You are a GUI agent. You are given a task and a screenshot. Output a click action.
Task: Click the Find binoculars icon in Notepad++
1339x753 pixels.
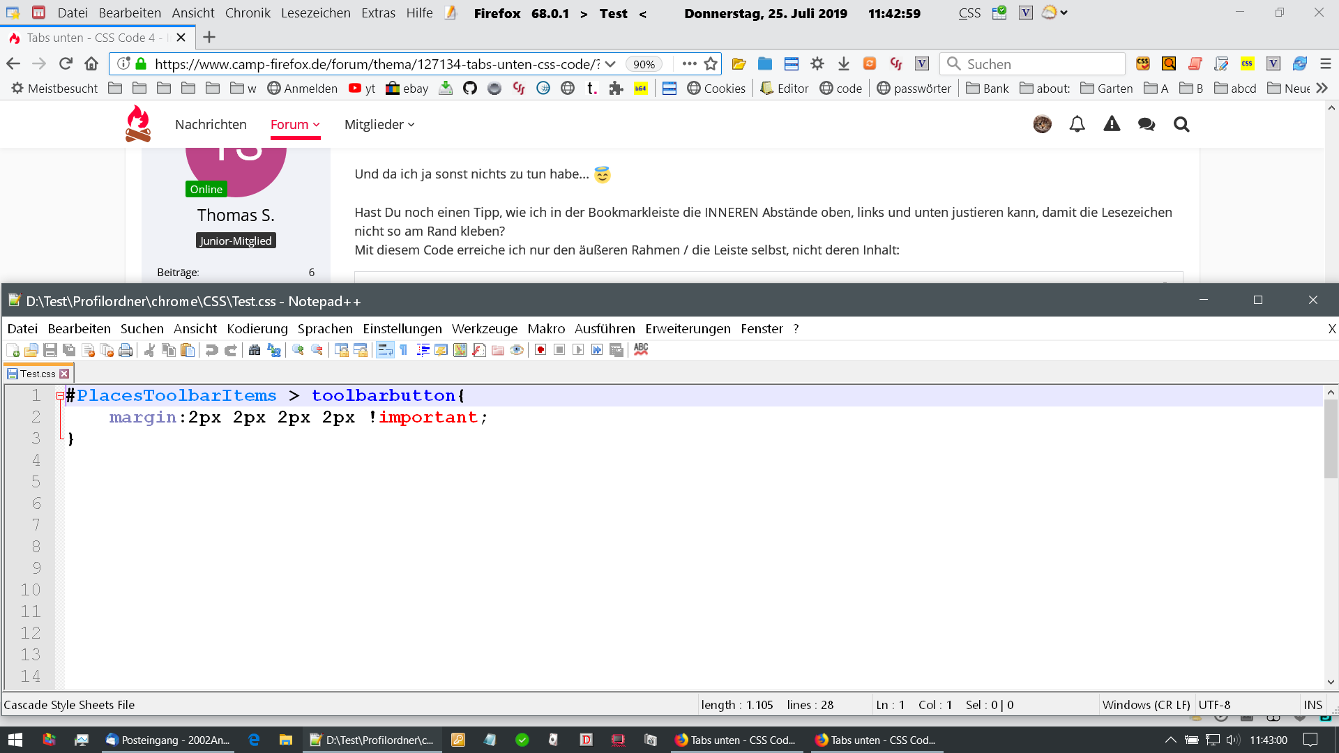point(255,350)
